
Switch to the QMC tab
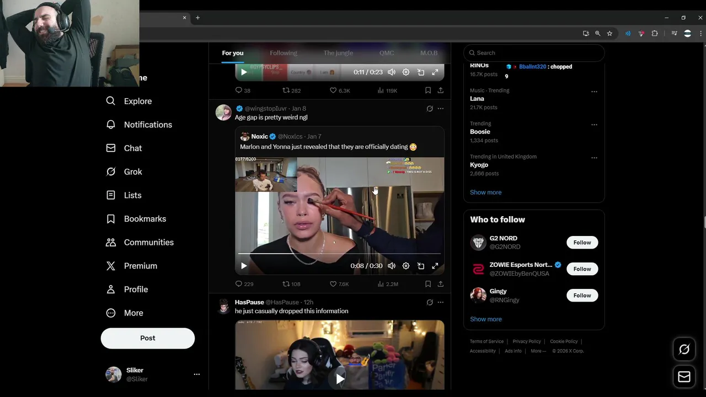point(387,53)
